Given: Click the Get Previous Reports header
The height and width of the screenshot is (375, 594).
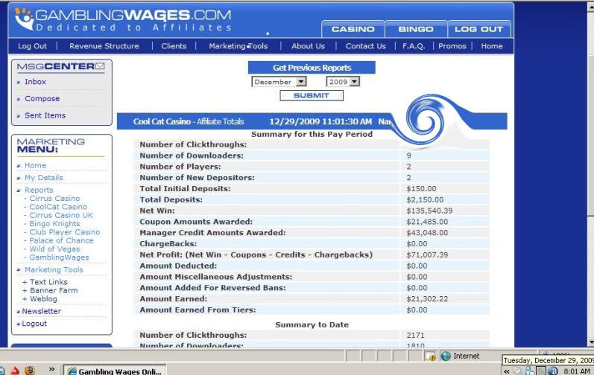Looking at the screenshot, I should click(312, 68).
